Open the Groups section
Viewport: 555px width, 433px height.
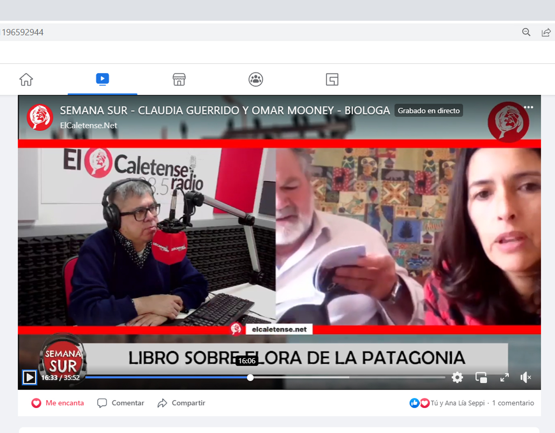pyautogui.click(x=256, y=79)
